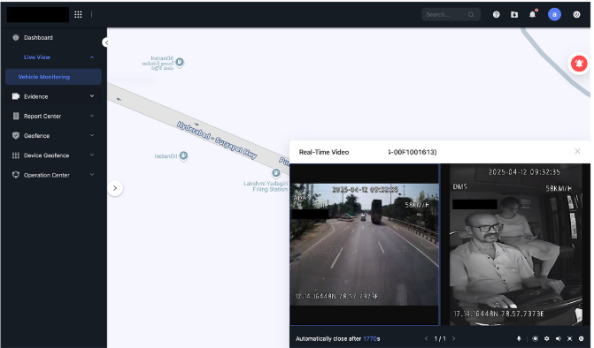Expand the Geofence chevron arrow

click(92, 135)
